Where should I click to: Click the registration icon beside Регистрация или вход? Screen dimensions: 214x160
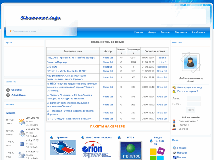[174, 87]
